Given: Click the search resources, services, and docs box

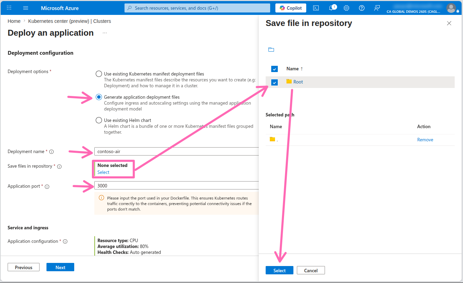Looking at the screenshot, I should (197, 8).
